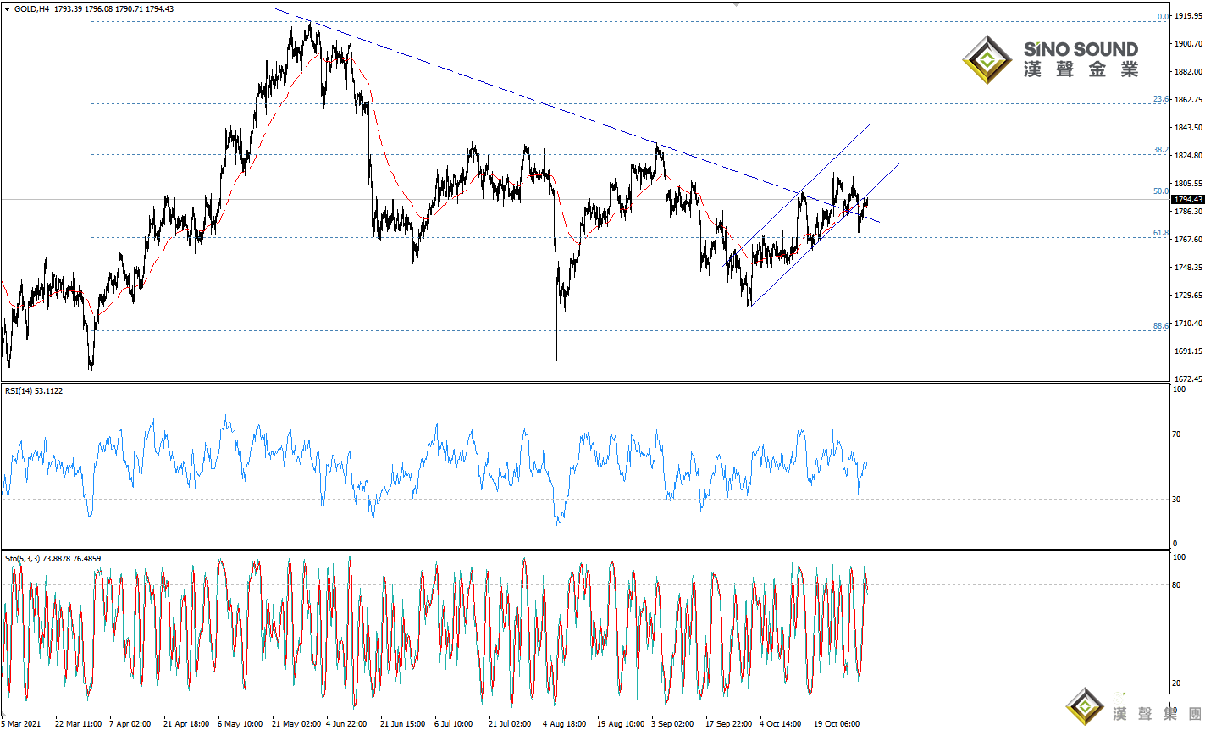Viewport: 1205px width, 730px height.
Task: Click the RSI 70 level on the scale
Action: tap(1176, 434)
